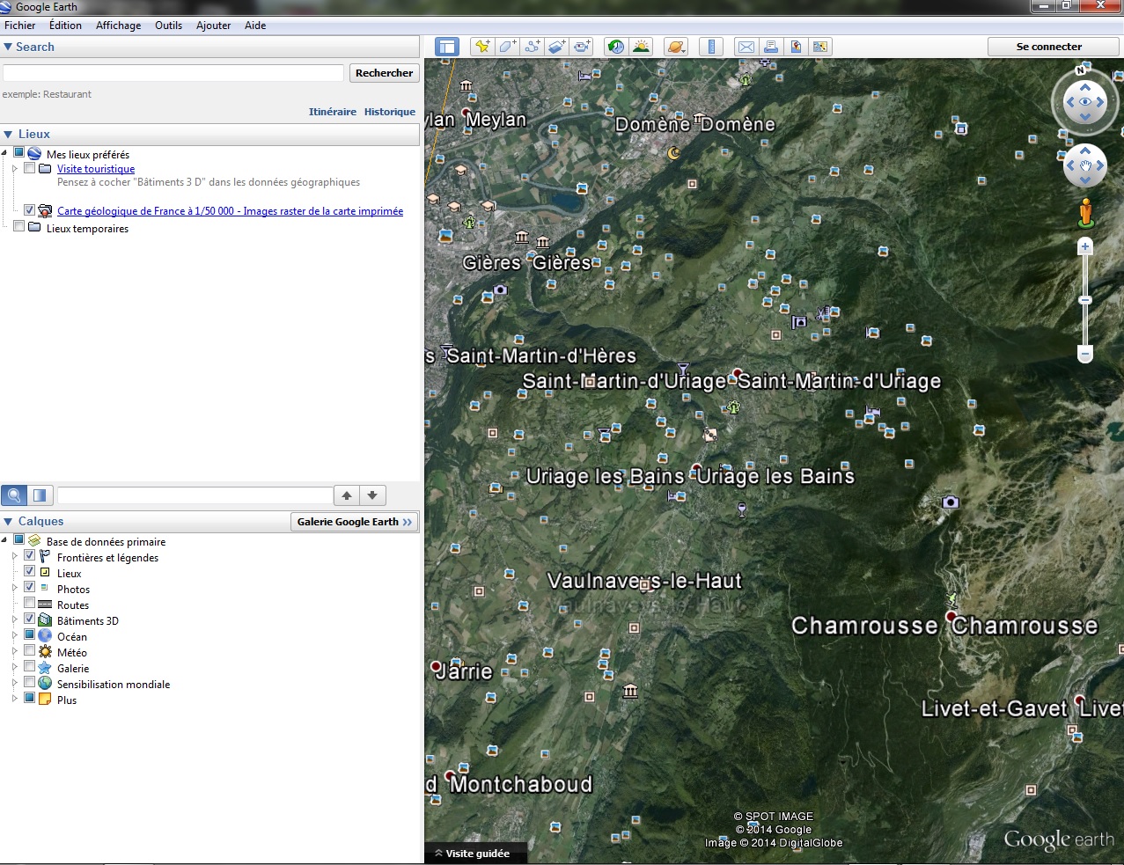Expand the Sensibilisation mondiale node

coord(15,683)
